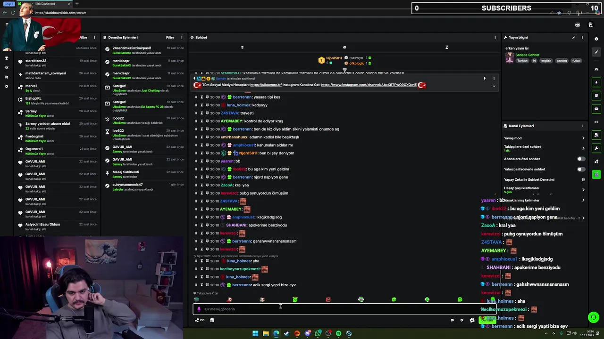Click the trash icon at chat top
This screenshot has width=604, height=339.
click(x=242, y=47)
